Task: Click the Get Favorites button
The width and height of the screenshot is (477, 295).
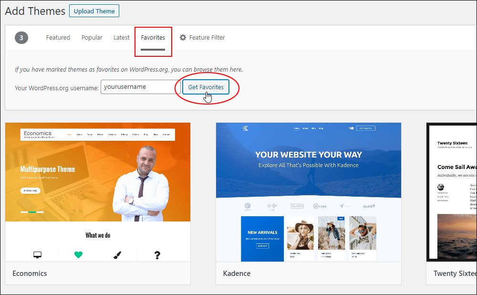Action: pos(206,87)
